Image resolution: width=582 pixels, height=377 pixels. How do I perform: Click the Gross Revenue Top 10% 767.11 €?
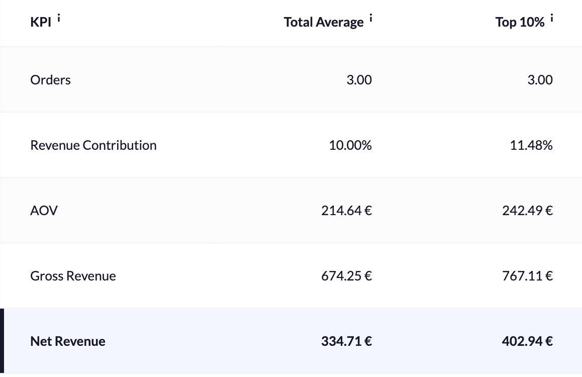[x=527, y=276]
